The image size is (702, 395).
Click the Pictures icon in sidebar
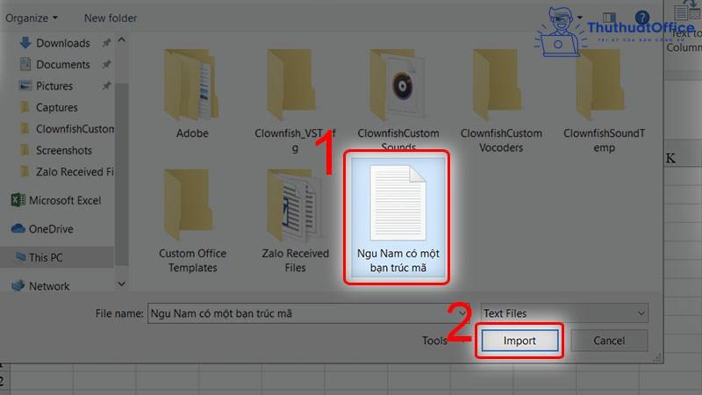point(25,85)
